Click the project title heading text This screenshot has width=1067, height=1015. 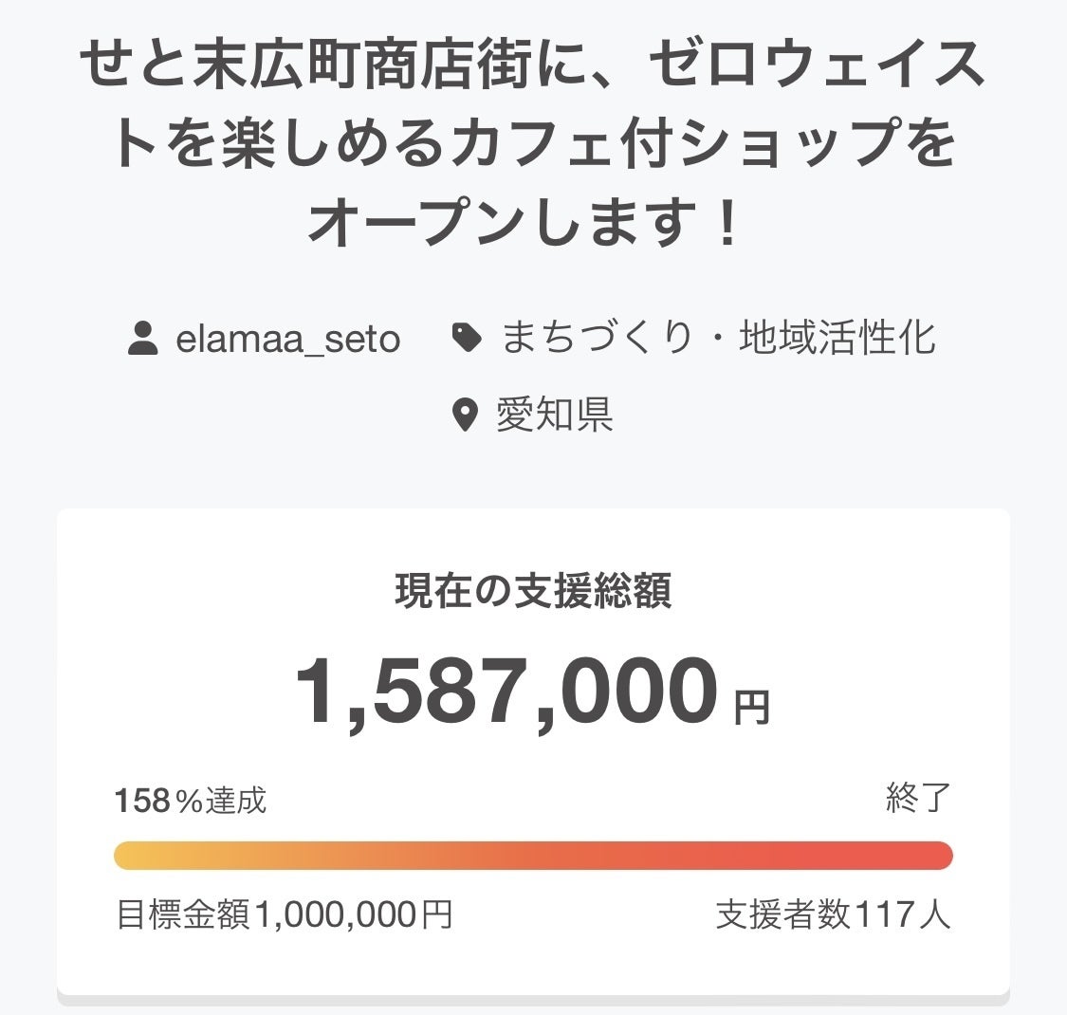coord(533,142)
